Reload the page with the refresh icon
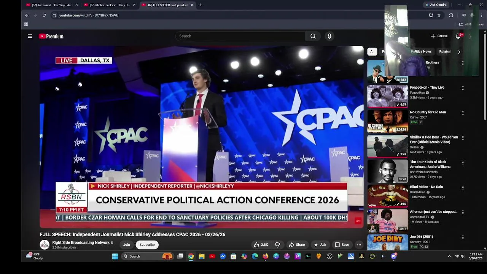Viewport: 487px width, 274px height. pos(44,15)
